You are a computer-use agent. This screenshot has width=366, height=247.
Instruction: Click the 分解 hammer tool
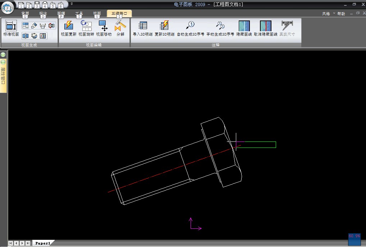(x=120, y=28)
